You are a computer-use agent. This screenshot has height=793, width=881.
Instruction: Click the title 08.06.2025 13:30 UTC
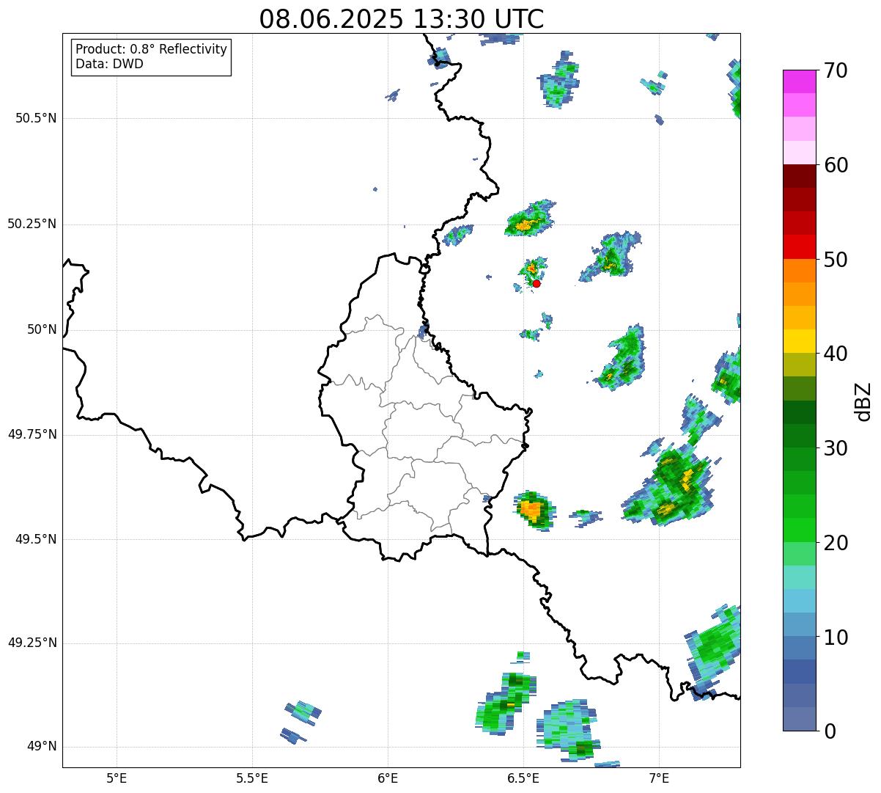click(x=402, y=19)
